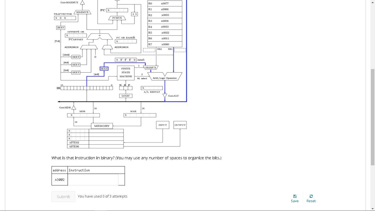375x211 pixels.
Task: Click the 'You have used 0 of 3 attempts' text
Action: coord(103,196)
